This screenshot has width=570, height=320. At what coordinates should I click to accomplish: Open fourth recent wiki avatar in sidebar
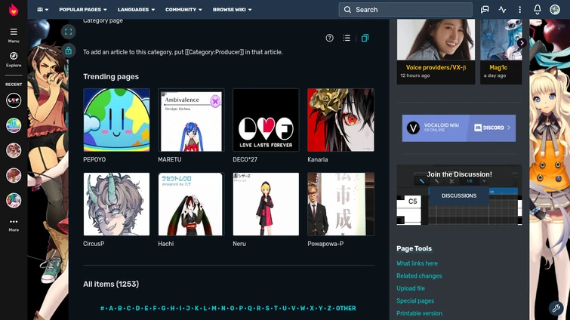[x=14, y=175]
